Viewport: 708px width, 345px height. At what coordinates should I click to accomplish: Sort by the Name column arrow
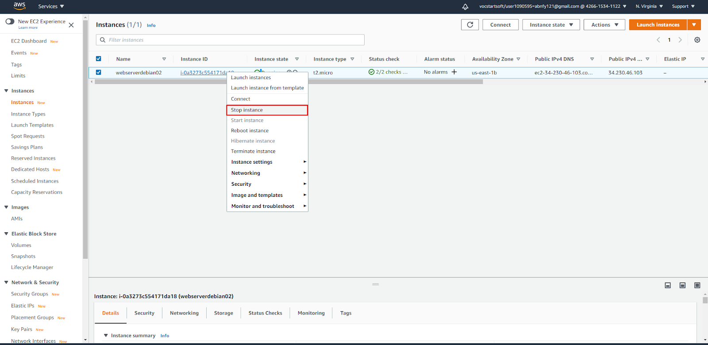[x=164, y=59]
